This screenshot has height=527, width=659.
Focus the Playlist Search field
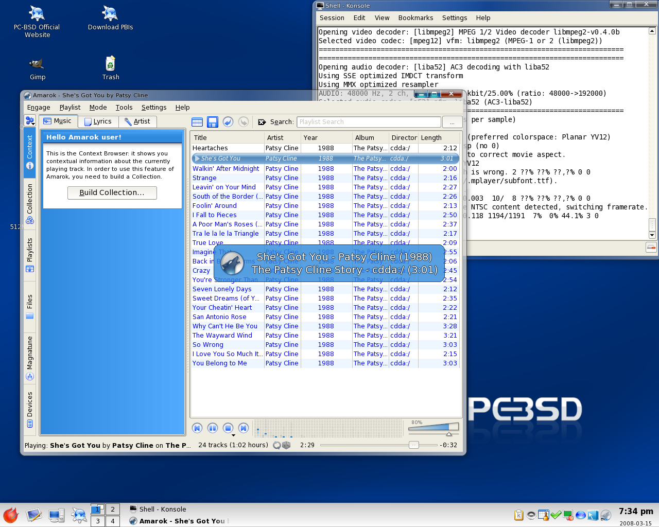click(369, 122)
